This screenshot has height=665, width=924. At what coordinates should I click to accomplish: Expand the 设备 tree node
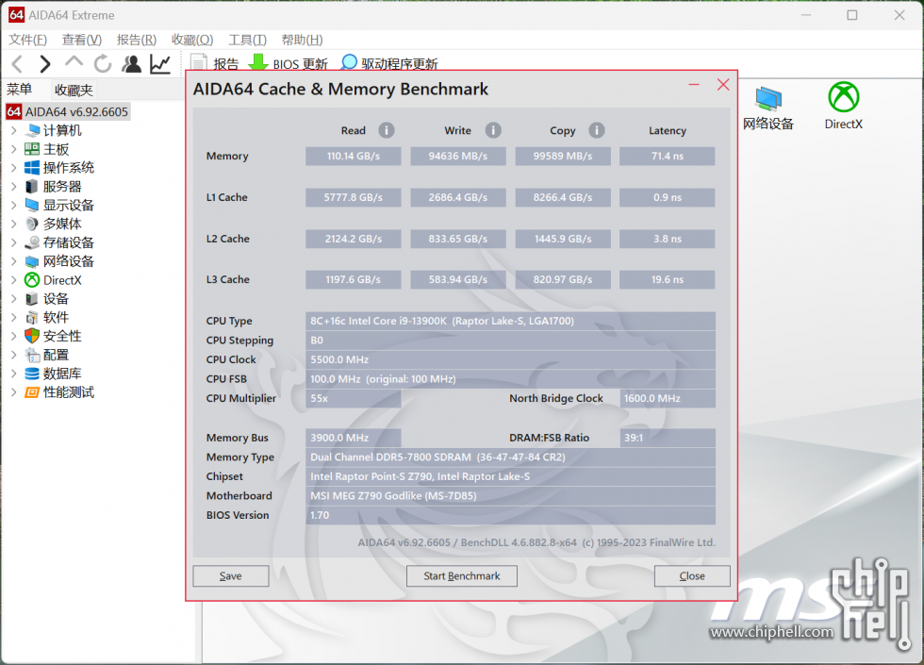(13, 299)
